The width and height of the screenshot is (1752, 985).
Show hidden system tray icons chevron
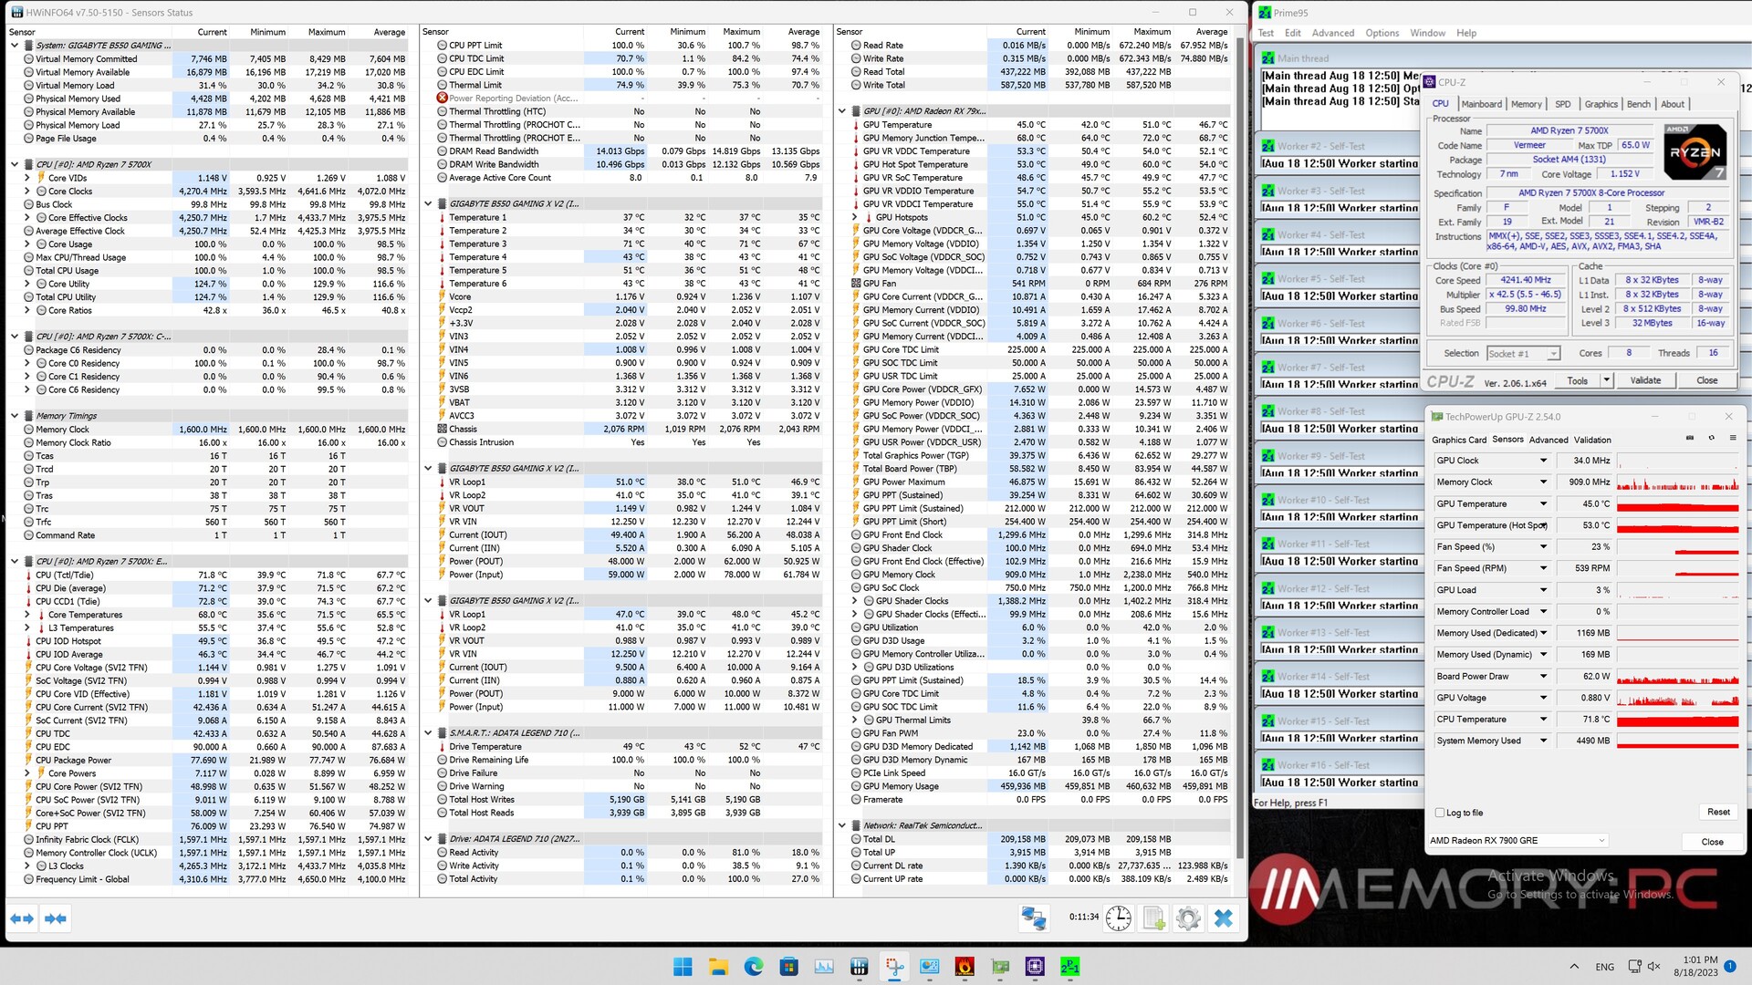(x=1574, y=967)
